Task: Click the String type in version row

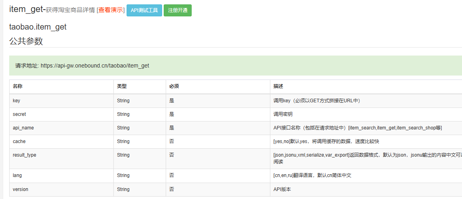Action: (x=123, y=189)
